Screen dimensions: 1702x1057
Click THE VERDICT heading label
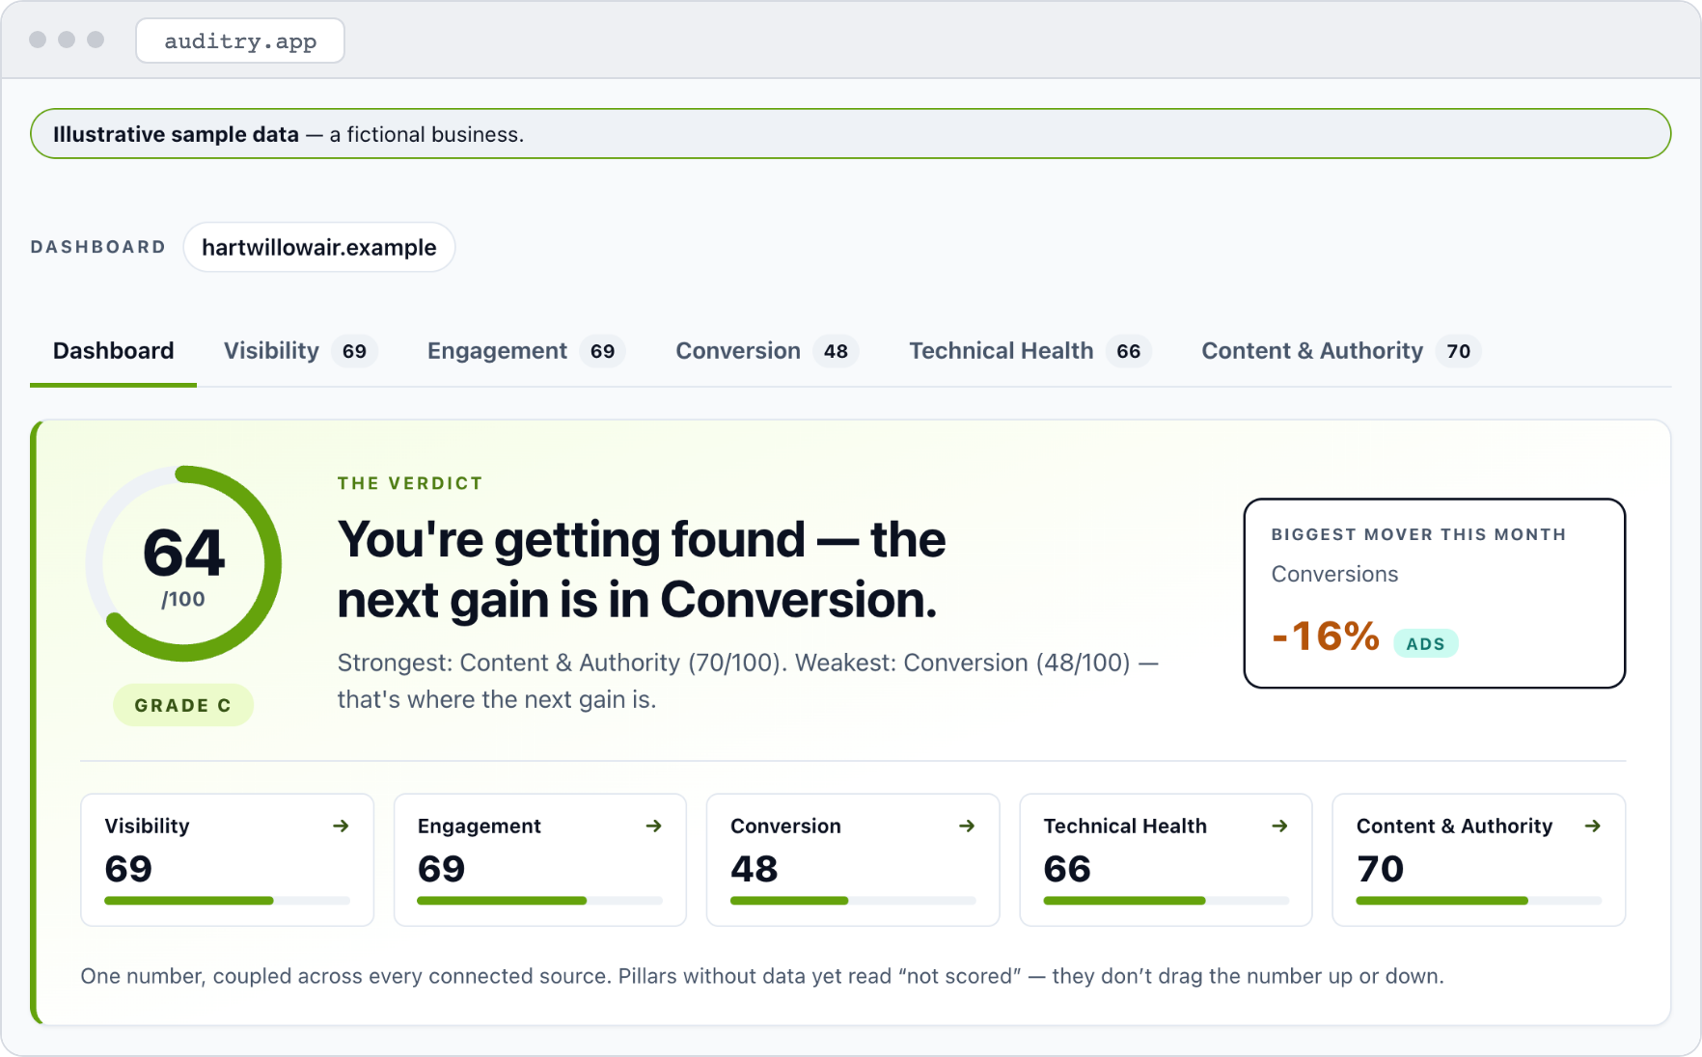410,483
